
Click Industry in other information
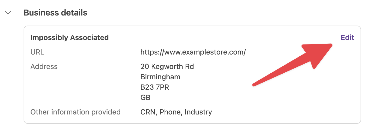pos(198,112)
